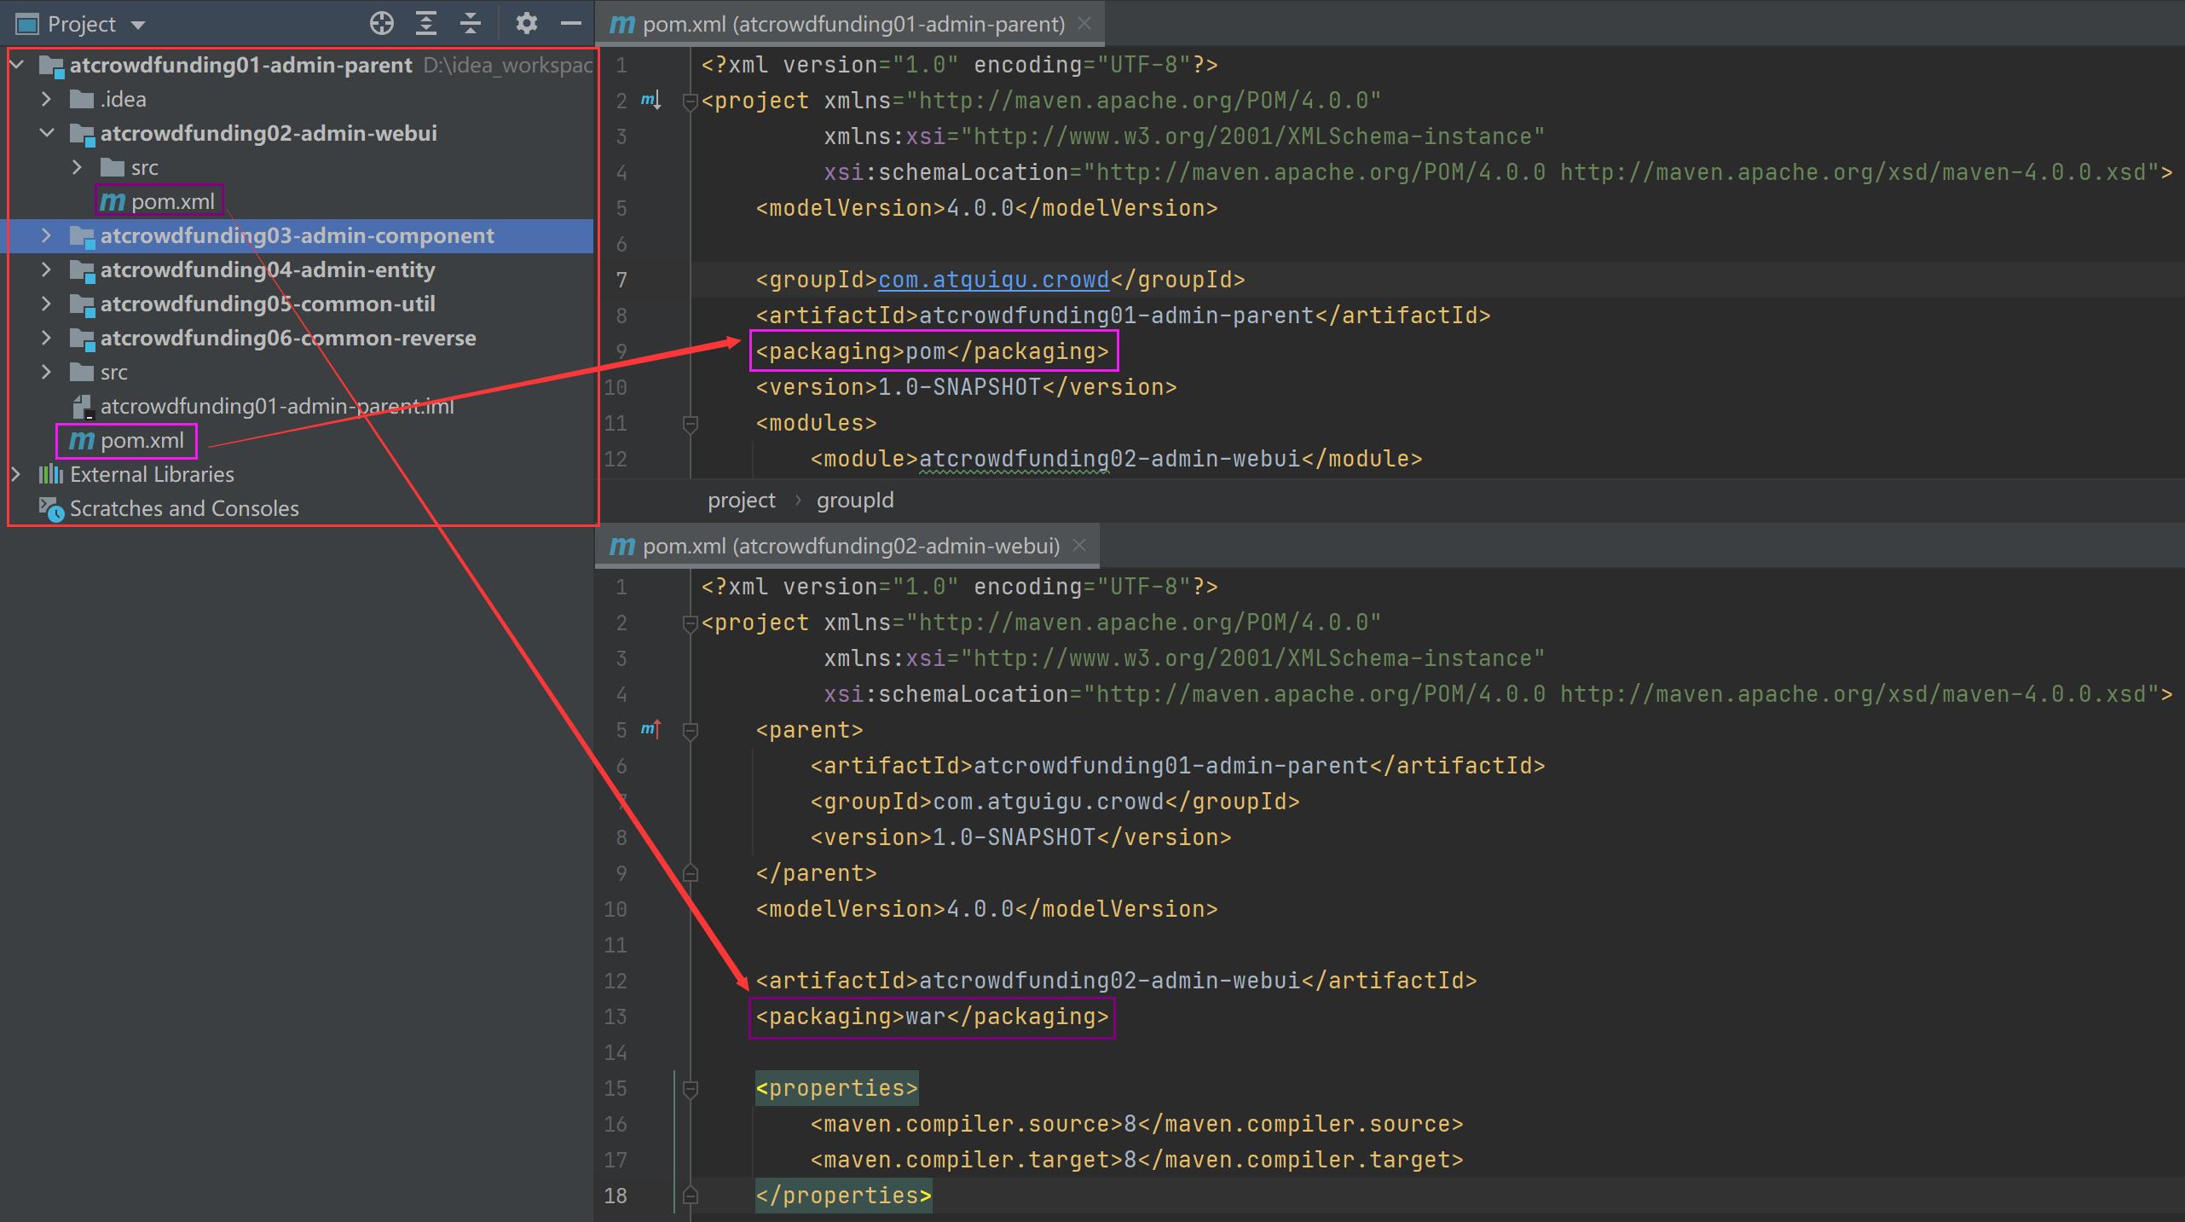Expand src folder under admin-webui
Viewport: 2185px width, 1222px height.
click(x=78, y=167)
